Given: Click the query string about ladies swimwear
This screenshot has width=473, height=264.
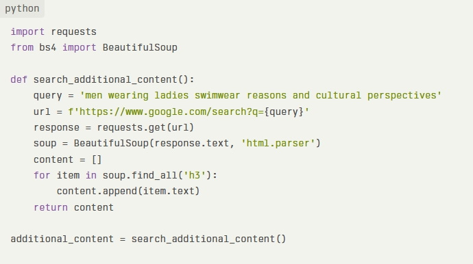Looking at the screenshot, I should [x=260, y=96].
